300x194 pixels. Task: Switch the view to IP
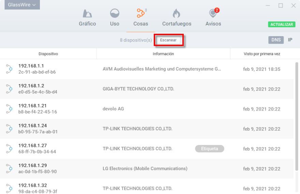[x=290, y=40]
